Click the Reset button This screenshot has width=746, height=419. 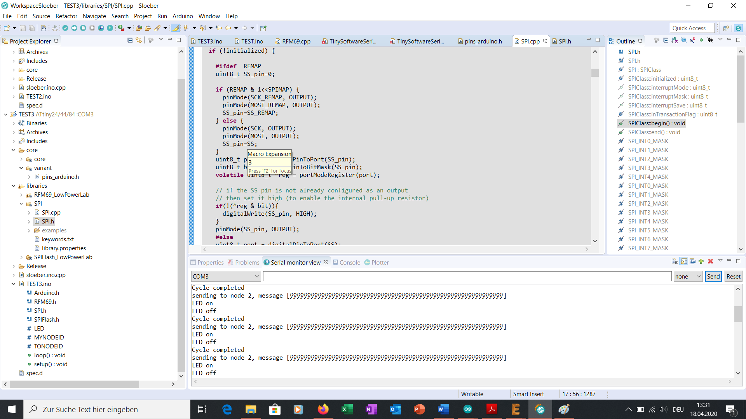(x=734, y=276)
